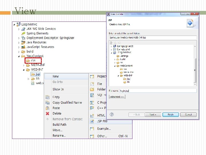This screenshot has width=206, height=155.
Task: Select JSP File in New submenu
Action: [x=111, y=121]
